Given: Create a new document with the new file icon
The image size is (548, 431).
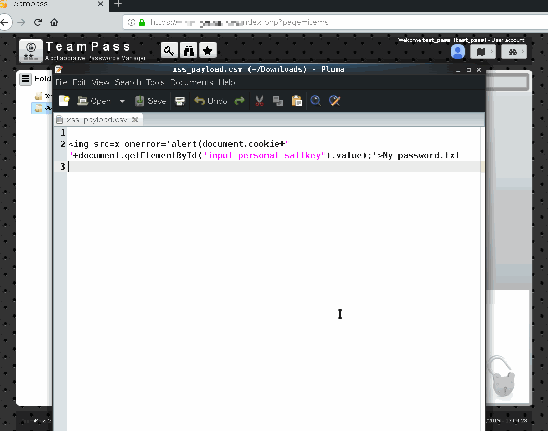Looking at the screenshot, I should coord(63,101).
